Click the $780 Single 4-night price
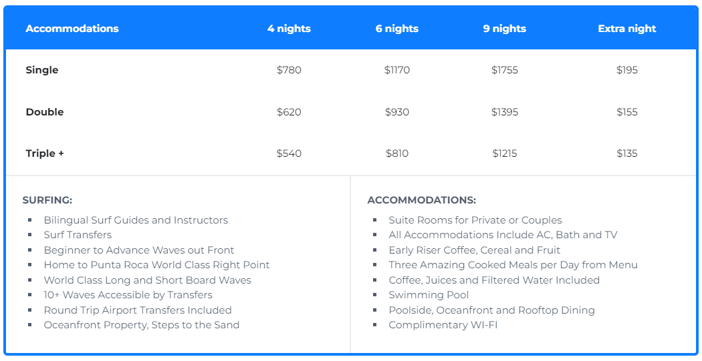The image size is (702, 361). click(x=289, y=70)
